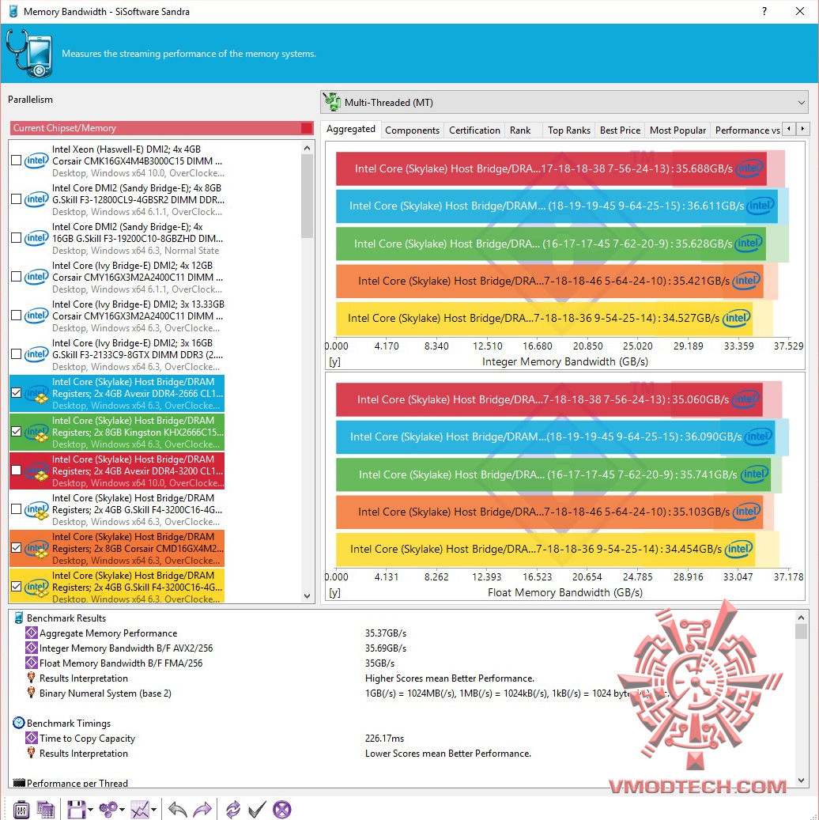Image resolution: width=819 pixels, height=820 pixels.
Task: Switch to the Most Popular tab
Action: [x=677, y=130]
